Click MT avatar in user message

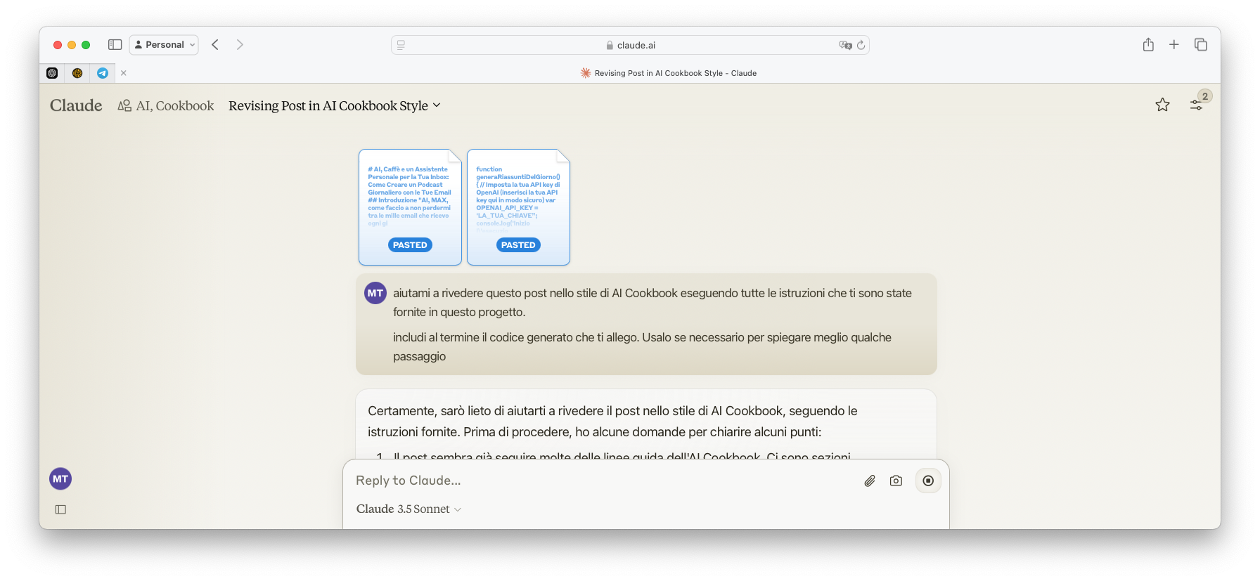pyautogui.click(x=375, y=293)
